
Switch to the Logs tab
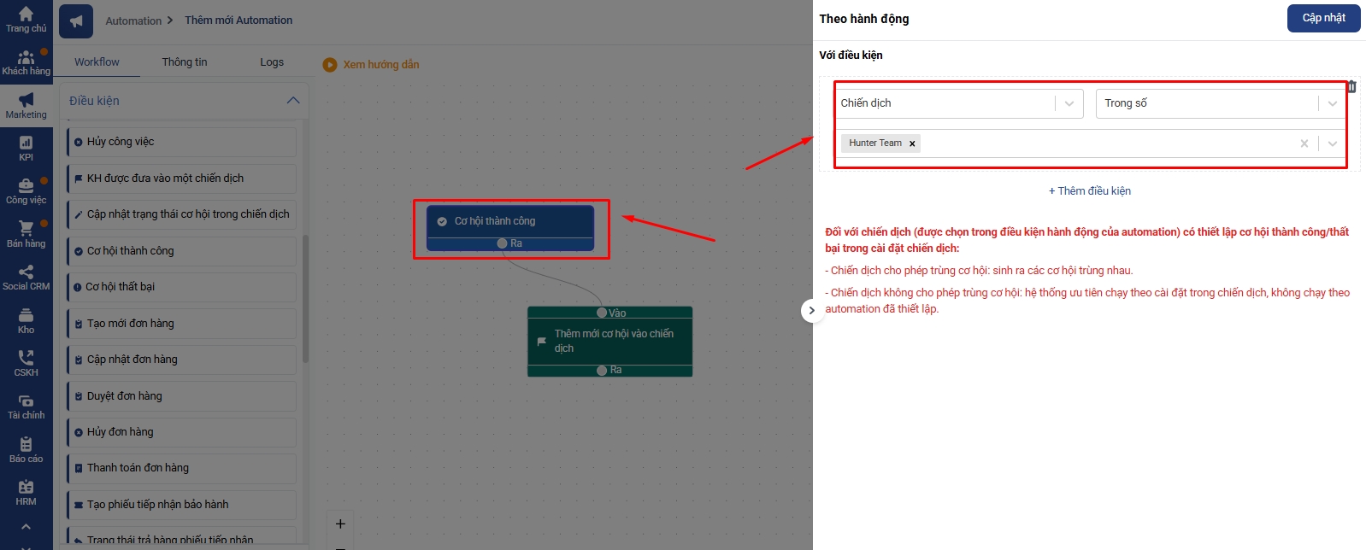[272, 62]
